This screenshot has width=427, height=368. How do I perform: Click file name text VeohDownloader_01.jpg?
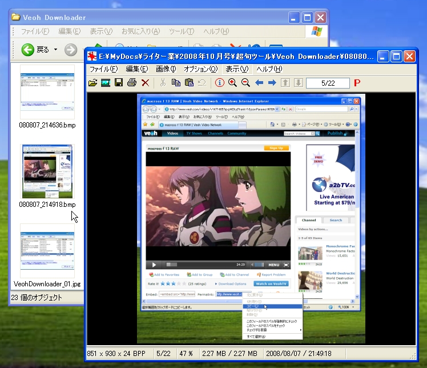click(47, 284)
